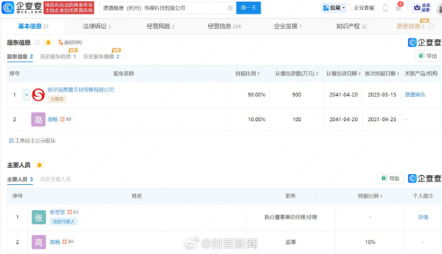Screen dimensions: 442x254
Task: Open the mobile phone icon
Action: coord(385,8)
